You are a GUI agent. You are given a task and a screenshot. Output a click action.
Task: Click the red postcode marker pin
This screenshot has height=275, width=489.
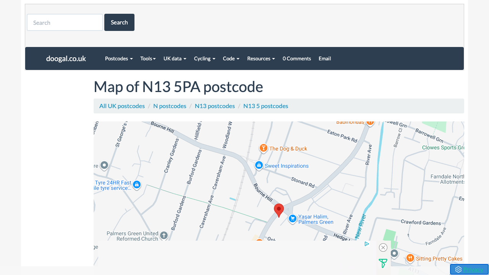[279, 210]
